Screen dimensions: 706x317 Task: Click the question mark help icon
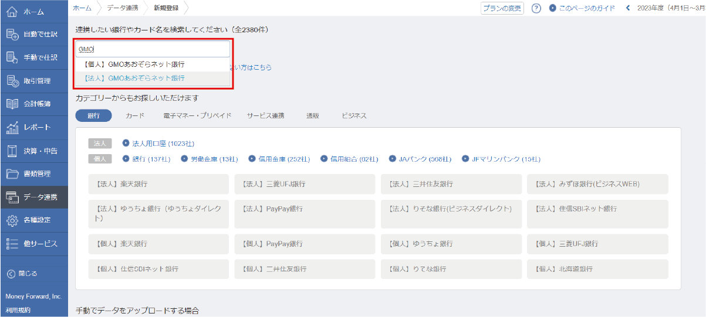pos(536,8)
